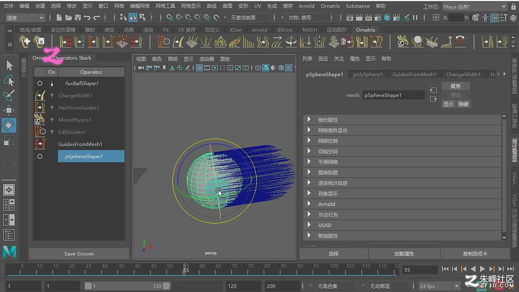Toggle viewport textured checker sphere
Screen dimensions: 519x292
click(289, 68)
